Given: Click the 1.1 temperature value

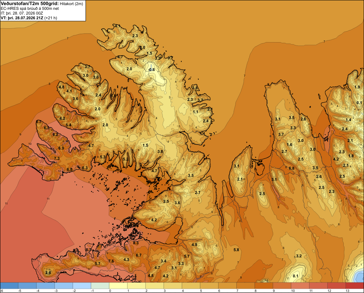Looking at the screenshot, I should coord(195,112).
